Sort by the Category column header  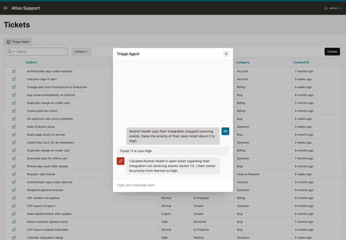(x=243, y=62)
